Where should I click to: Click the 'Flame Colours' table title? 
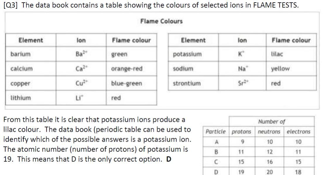tap(161, 21)
